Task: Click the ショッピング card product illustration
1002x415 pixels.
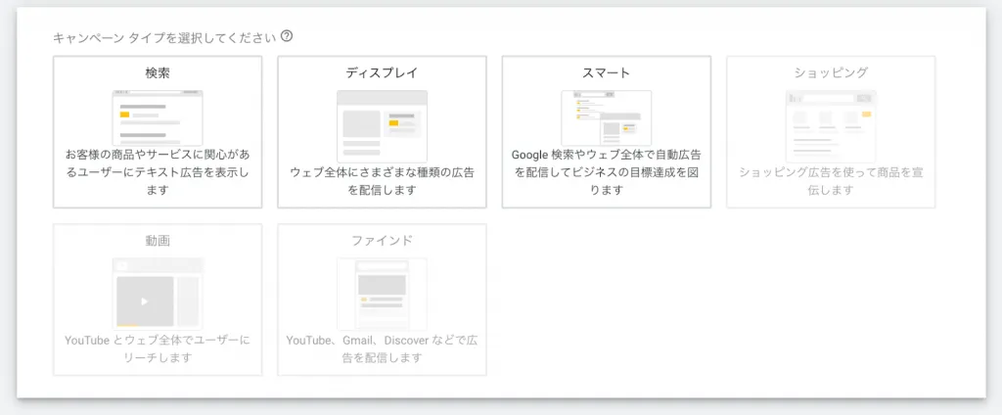Action: click(831, 126)
